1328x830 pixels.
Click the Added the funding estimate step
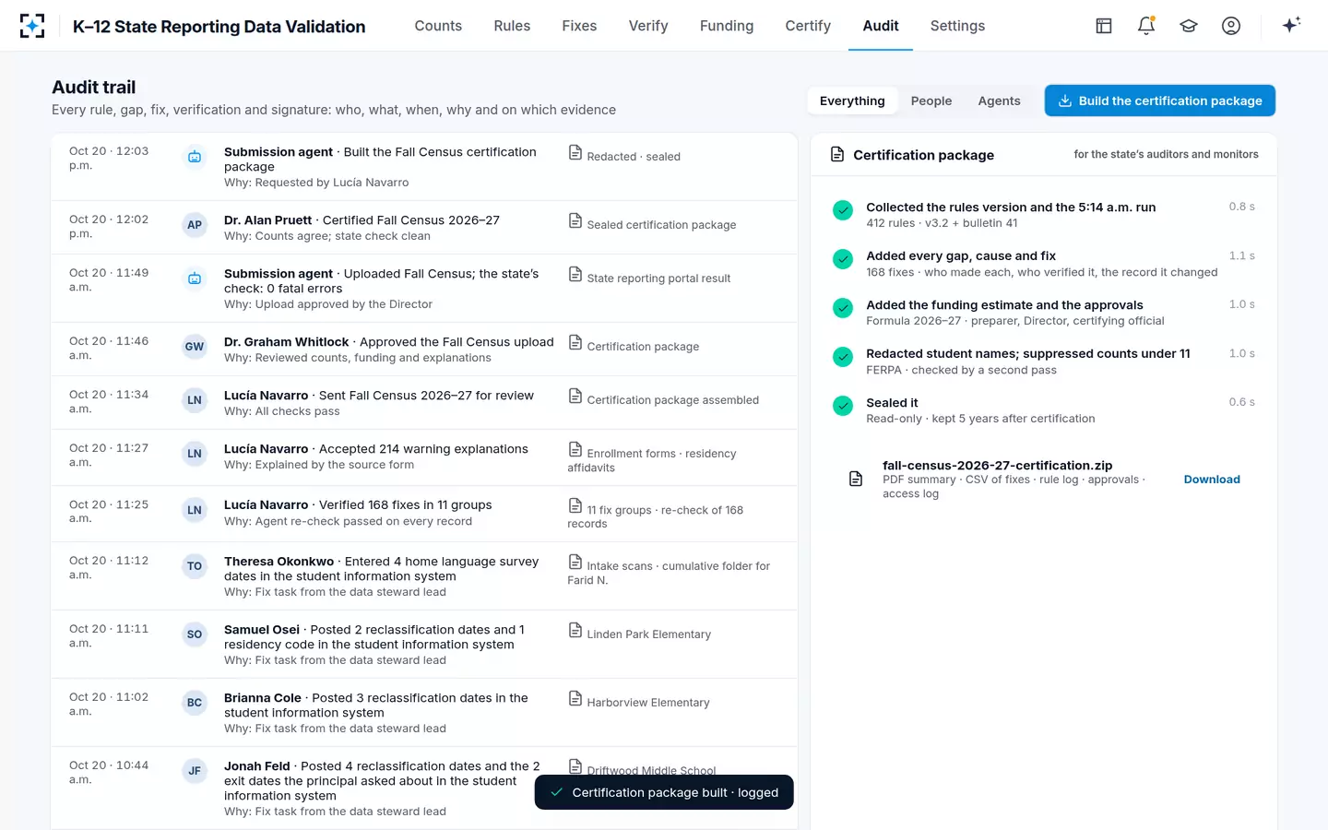1044,313
